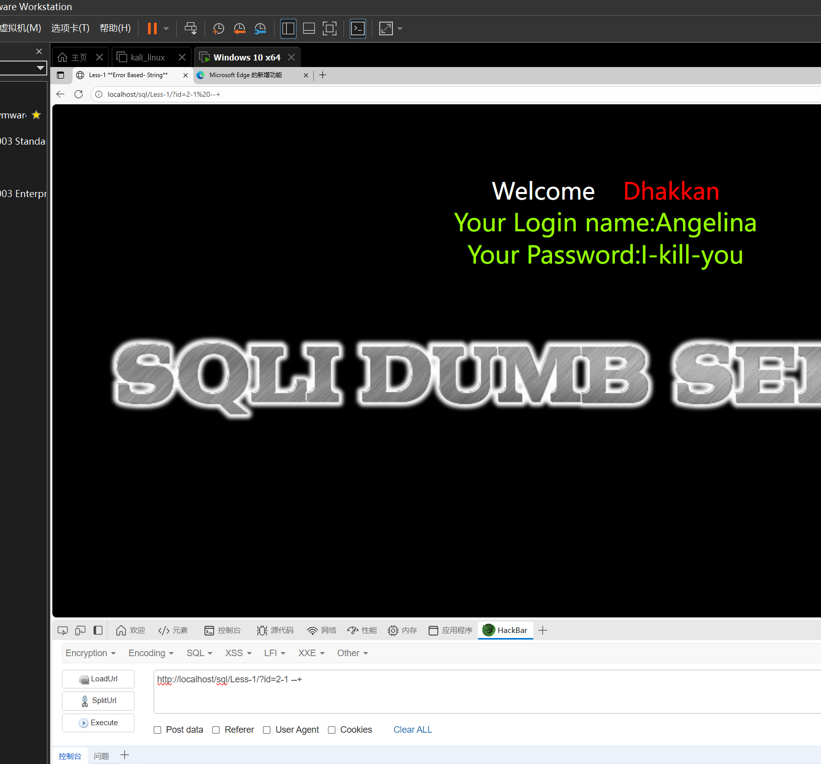Viewport: 821px width, 764px height.
Task: Click the Execute button in HackBar
Action: (98, 723)
